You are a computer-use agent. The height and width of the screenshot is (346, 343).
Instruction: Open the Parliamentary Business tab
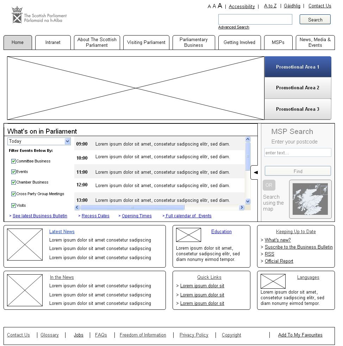193,43
